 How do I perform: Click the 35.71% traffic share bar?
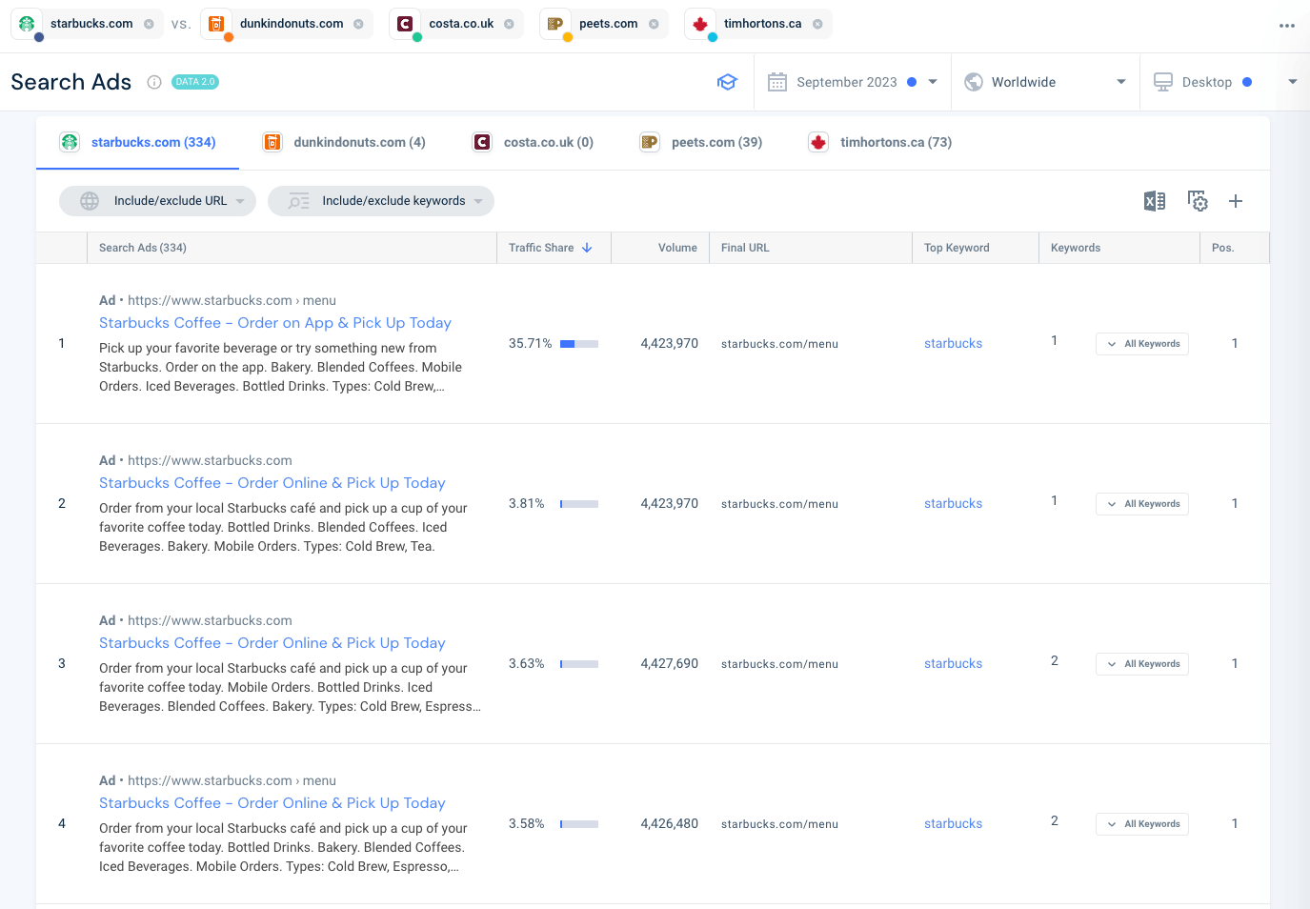(579, 344)
